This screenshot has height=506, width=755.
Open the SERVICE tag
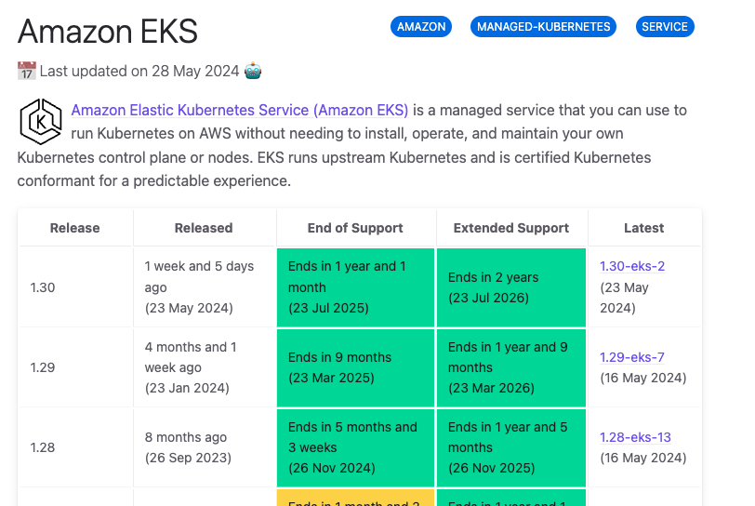665,26
